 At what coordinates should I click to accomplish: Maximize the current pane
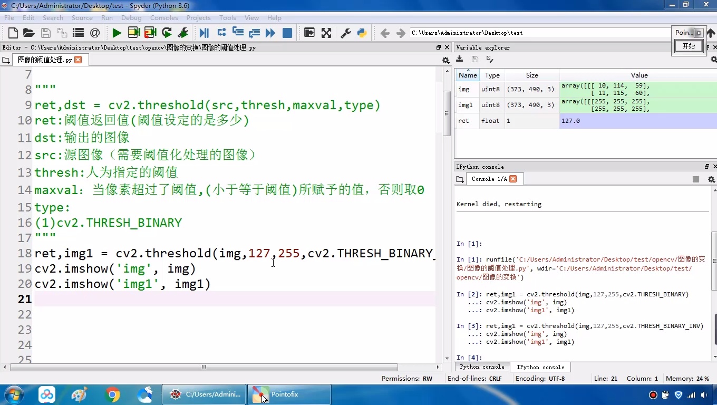click(x=309, y=32)
